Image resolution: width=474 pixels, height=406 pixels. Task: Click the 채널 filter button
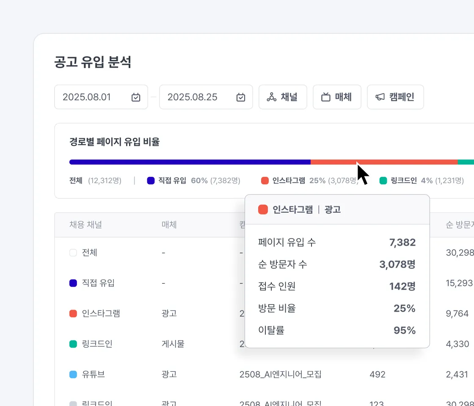point(283,97)
